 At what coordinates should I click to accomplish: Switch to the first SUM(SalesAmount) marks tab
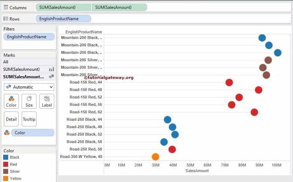[29, 69]
